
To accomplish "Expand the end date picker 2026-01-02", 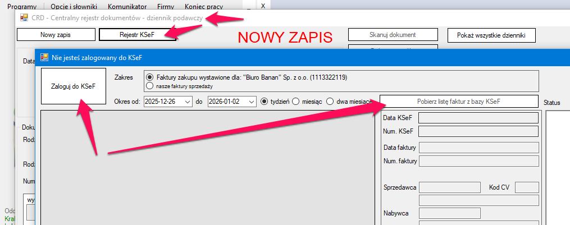I will point(250,102).
